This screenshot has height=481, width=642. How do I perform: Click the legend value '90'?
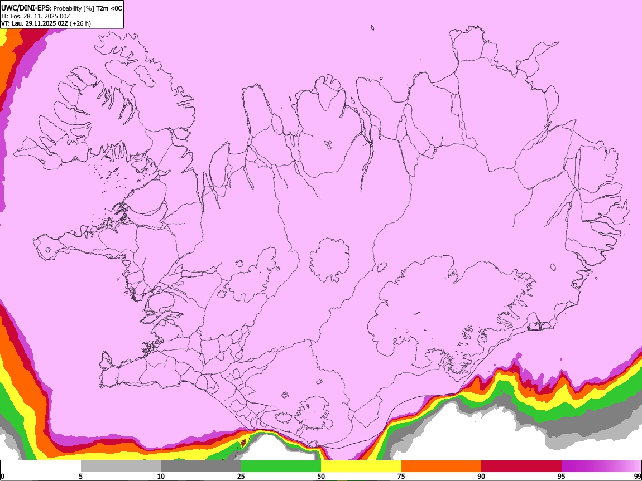481,476
